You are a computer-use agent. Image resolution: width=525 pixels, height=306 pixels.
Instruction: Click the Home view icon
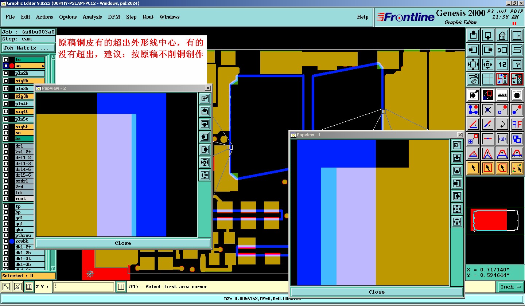(x=502, y=35)
